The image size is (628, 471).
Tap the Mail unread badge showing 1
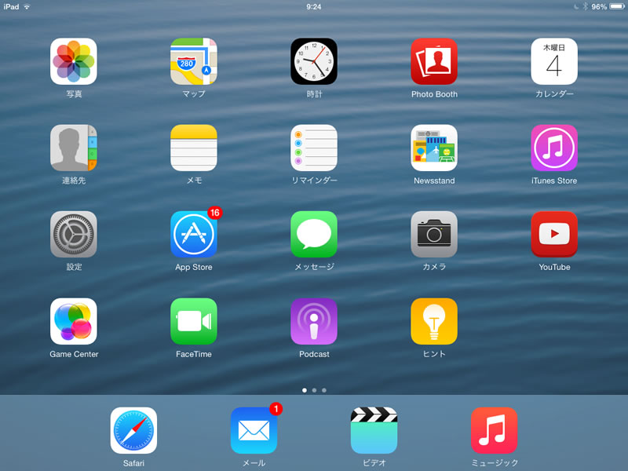click(276, 409)
